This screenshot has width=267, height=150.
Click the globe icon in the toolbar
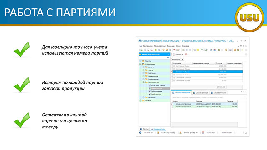pos(230,50)
